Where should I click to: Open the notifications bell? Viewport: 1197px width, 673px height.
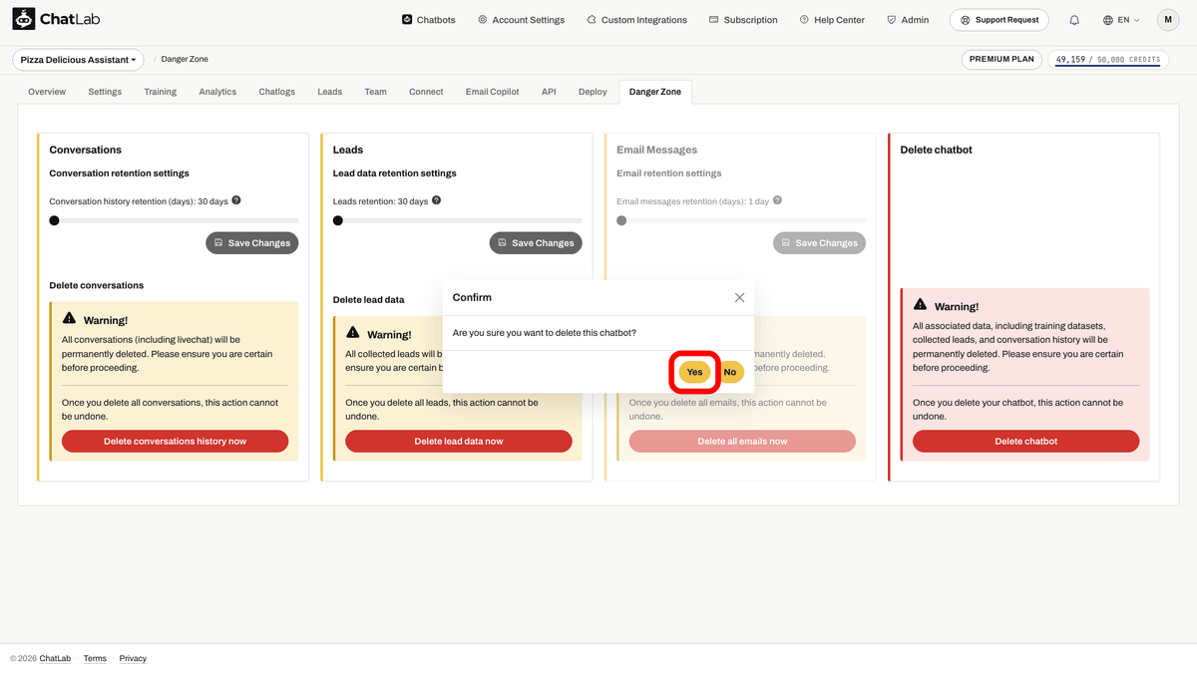tap(1074, 20)
